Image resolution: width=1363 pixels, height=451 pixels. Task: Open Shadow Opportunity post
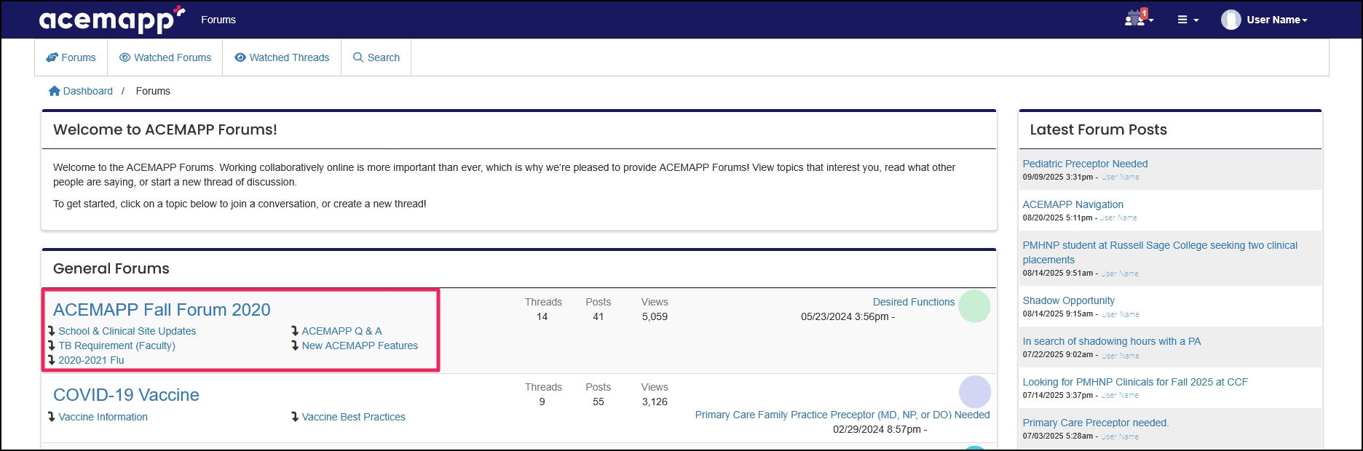coord(1069,300)
